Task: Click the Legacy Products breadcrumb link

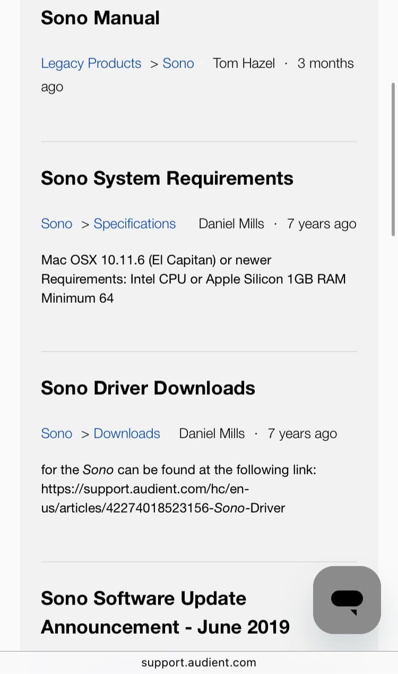Action: tap(91, 63)
